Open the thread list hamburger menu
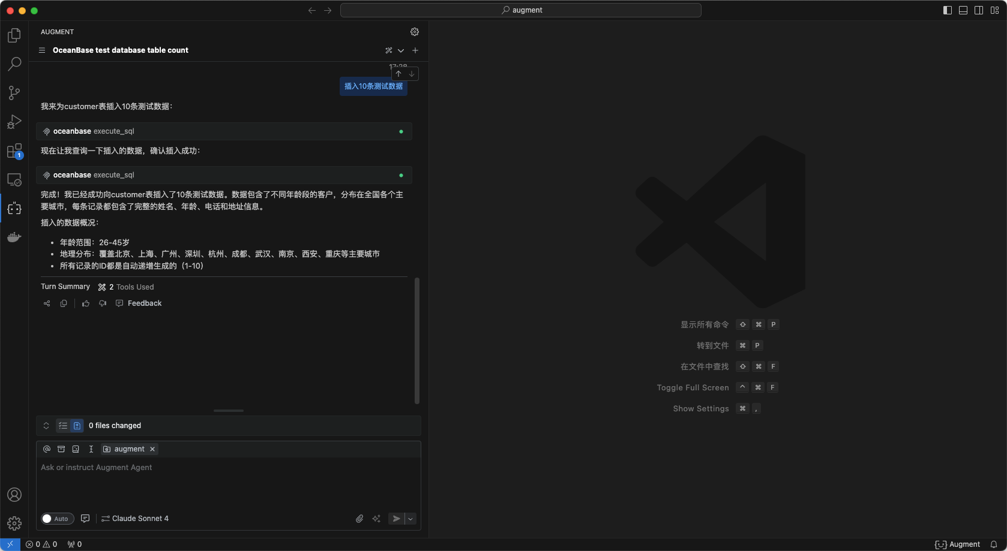The height and width of the screenshot is (551, 1007). (42, 50)
